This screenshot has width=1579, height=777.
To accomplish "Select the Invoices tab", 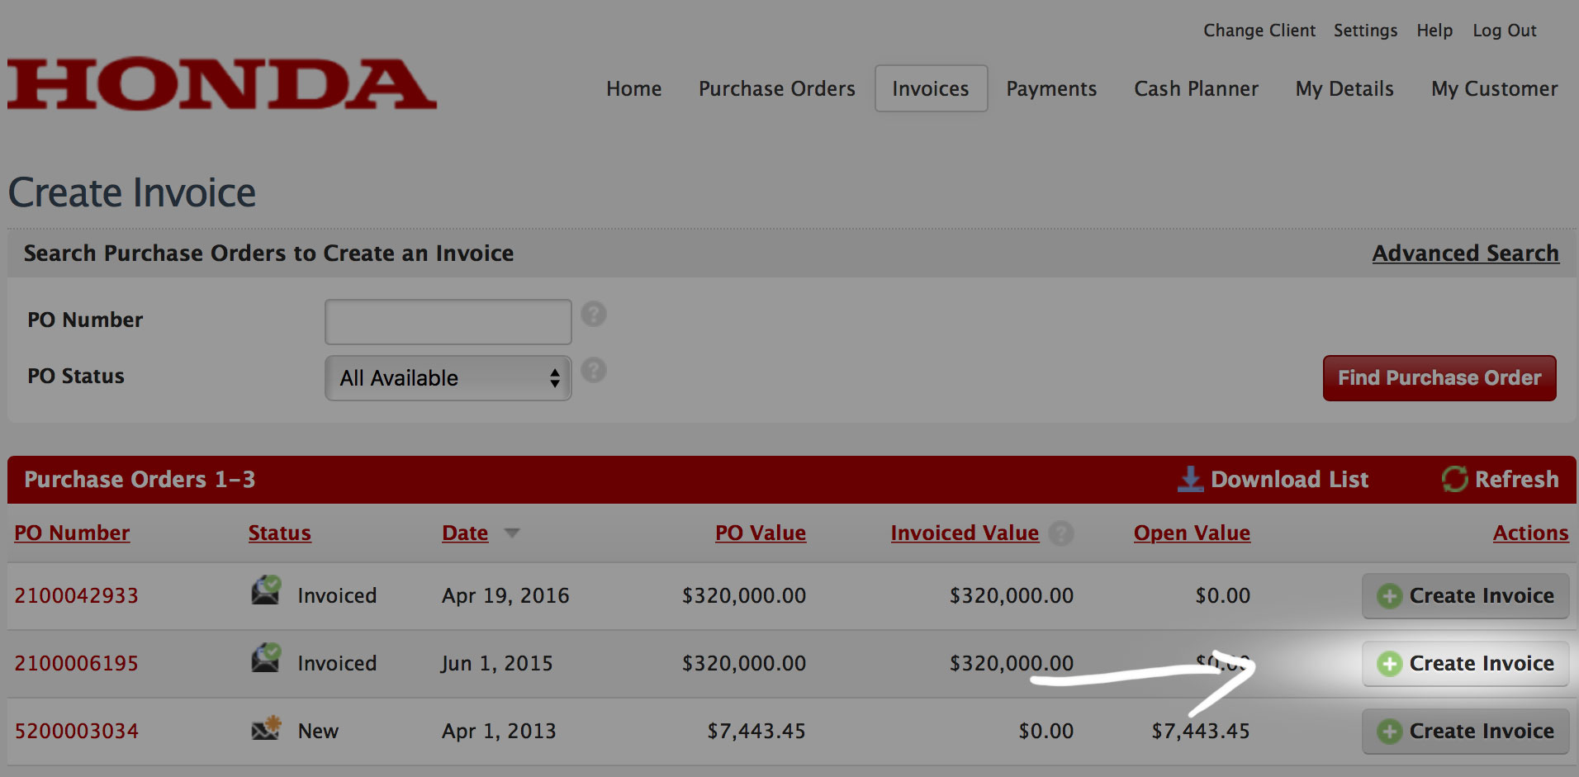I will [x=931, y=88].
